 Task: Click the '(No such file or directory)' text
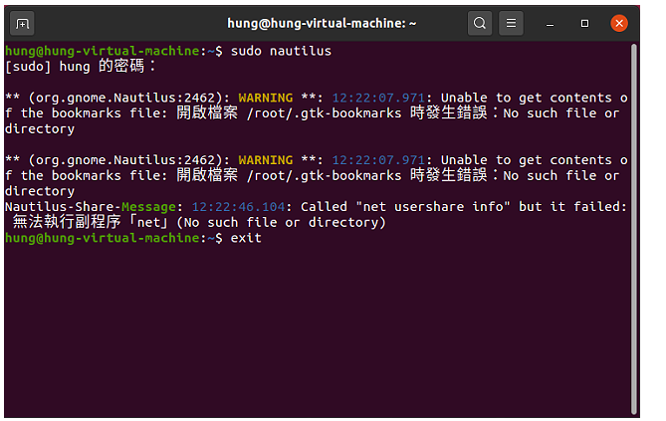pyautogui.click(x=281, y=223)
